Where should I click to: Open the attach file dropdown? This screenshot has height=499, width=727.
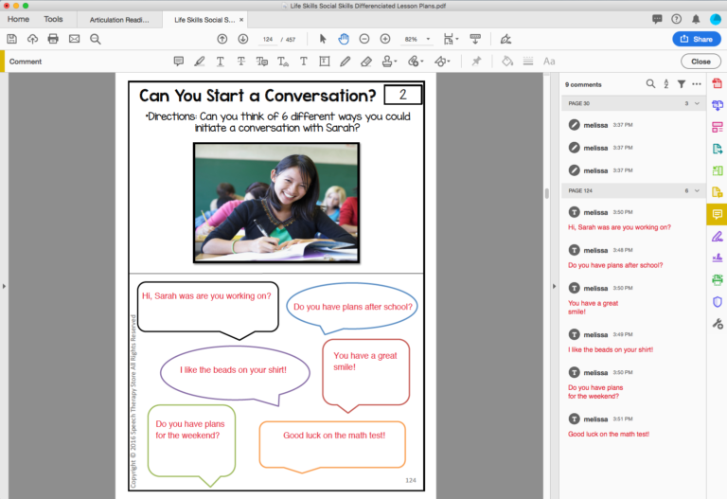416,62
